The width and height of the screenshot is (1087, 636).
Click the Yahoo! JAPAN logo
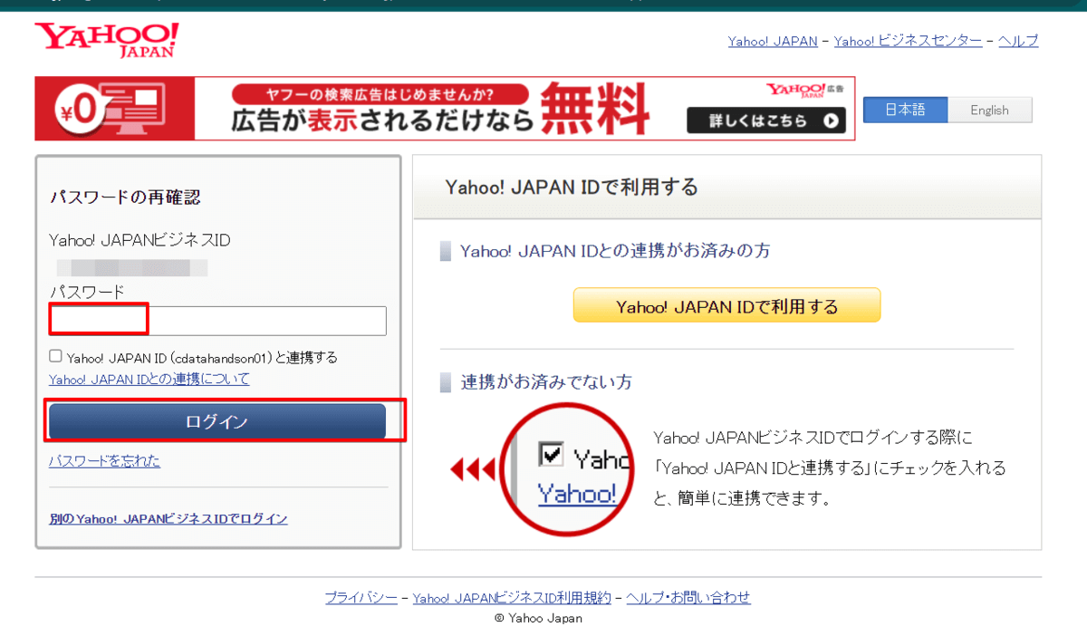(107, 41)
